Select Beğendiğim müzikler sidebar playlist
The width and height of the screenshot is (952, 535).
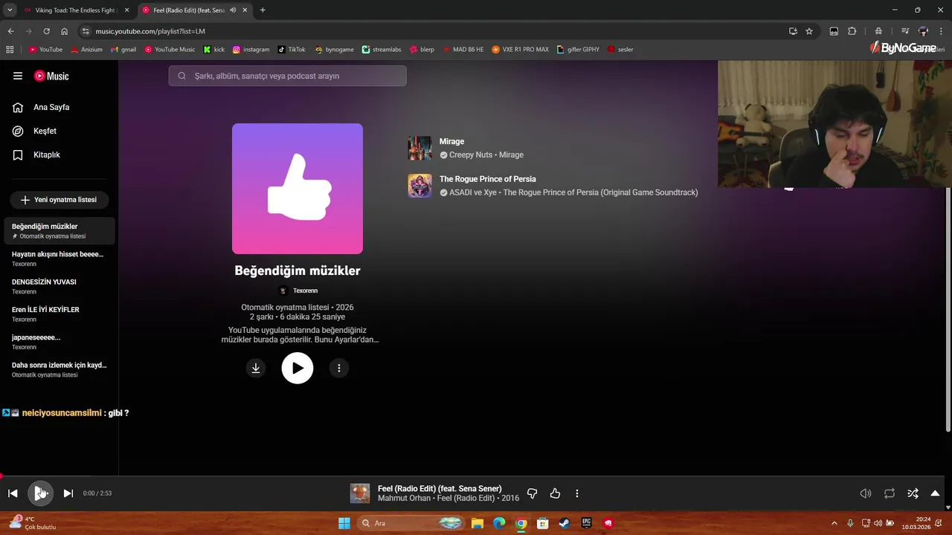point(59,230)
